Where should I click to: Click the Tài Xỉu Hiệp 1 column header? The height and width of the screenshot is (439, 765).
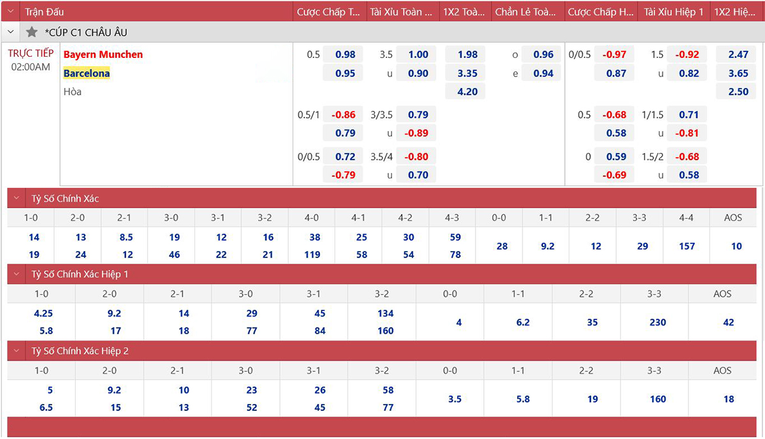(x=673, y=12)
